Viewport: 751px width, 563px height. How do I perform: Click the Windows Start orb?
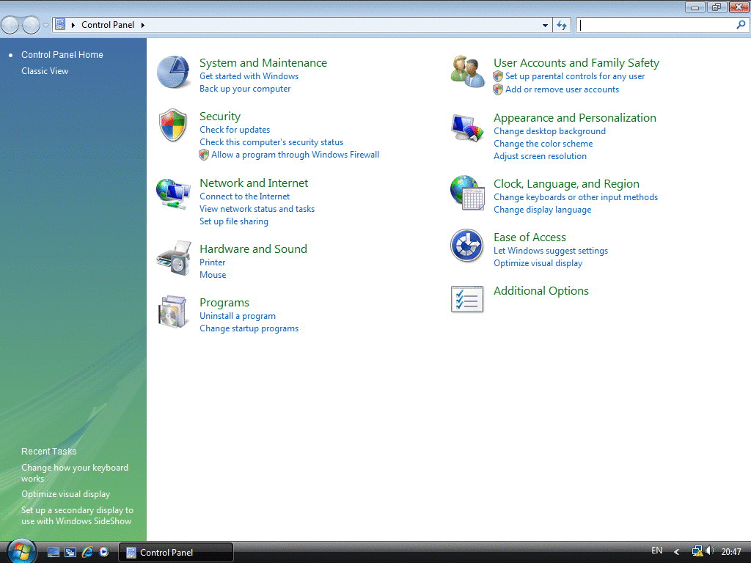[21, 551]
